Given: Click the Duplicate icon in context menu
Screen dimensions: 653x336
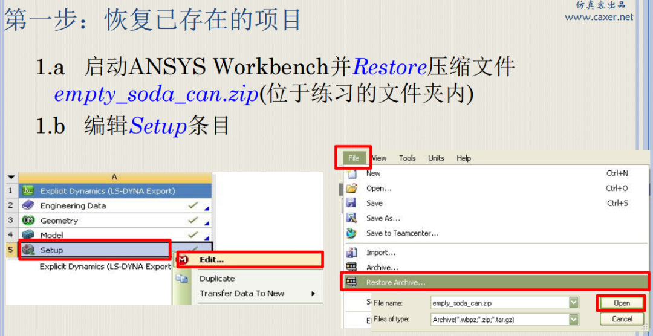Looking at the screenshot, I should click(x=182, y=279).
